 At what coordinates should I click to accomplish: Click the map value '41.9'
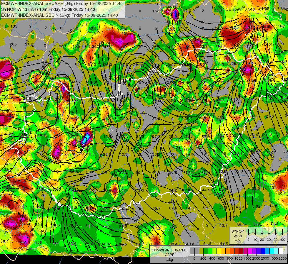[x=156, y=172]
